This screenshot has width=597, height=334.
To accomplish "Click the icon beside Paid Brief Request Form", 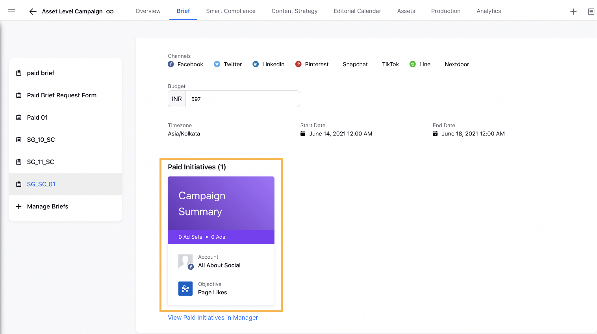I will click(19, 95).
